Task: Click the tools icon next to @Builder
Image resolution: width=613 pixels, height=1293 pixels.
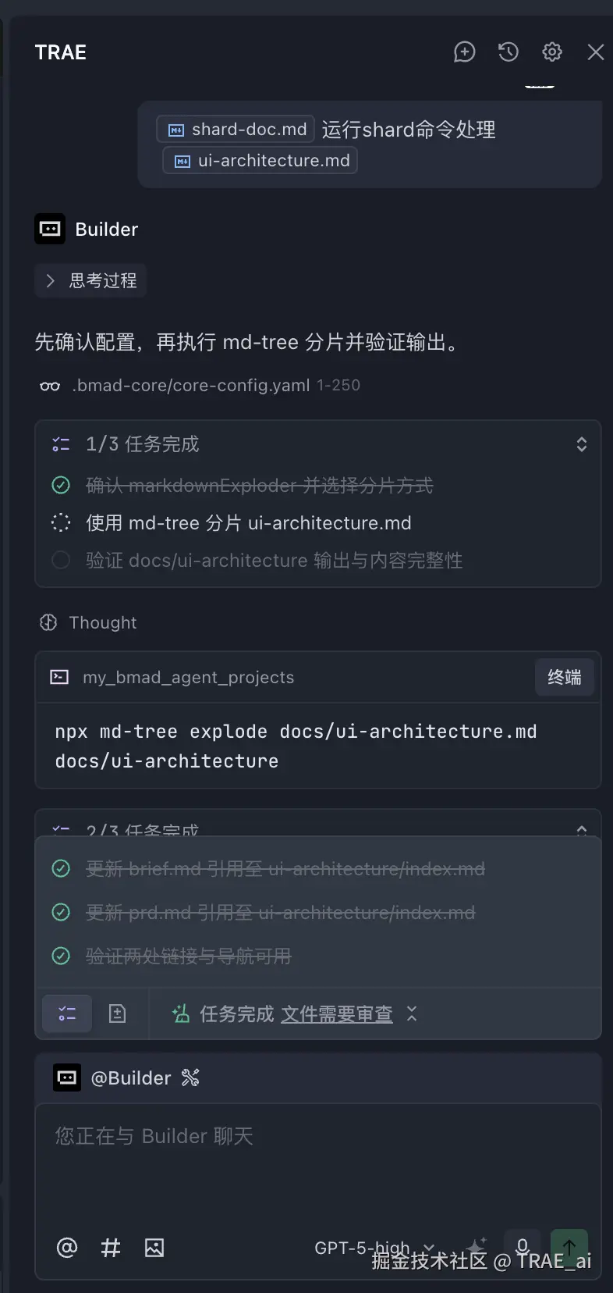Action: coord(190,1078)
